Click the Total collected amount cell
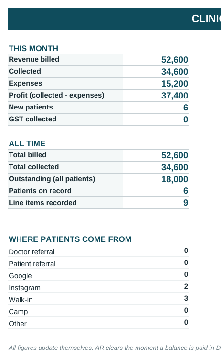 tap(156, 167)
